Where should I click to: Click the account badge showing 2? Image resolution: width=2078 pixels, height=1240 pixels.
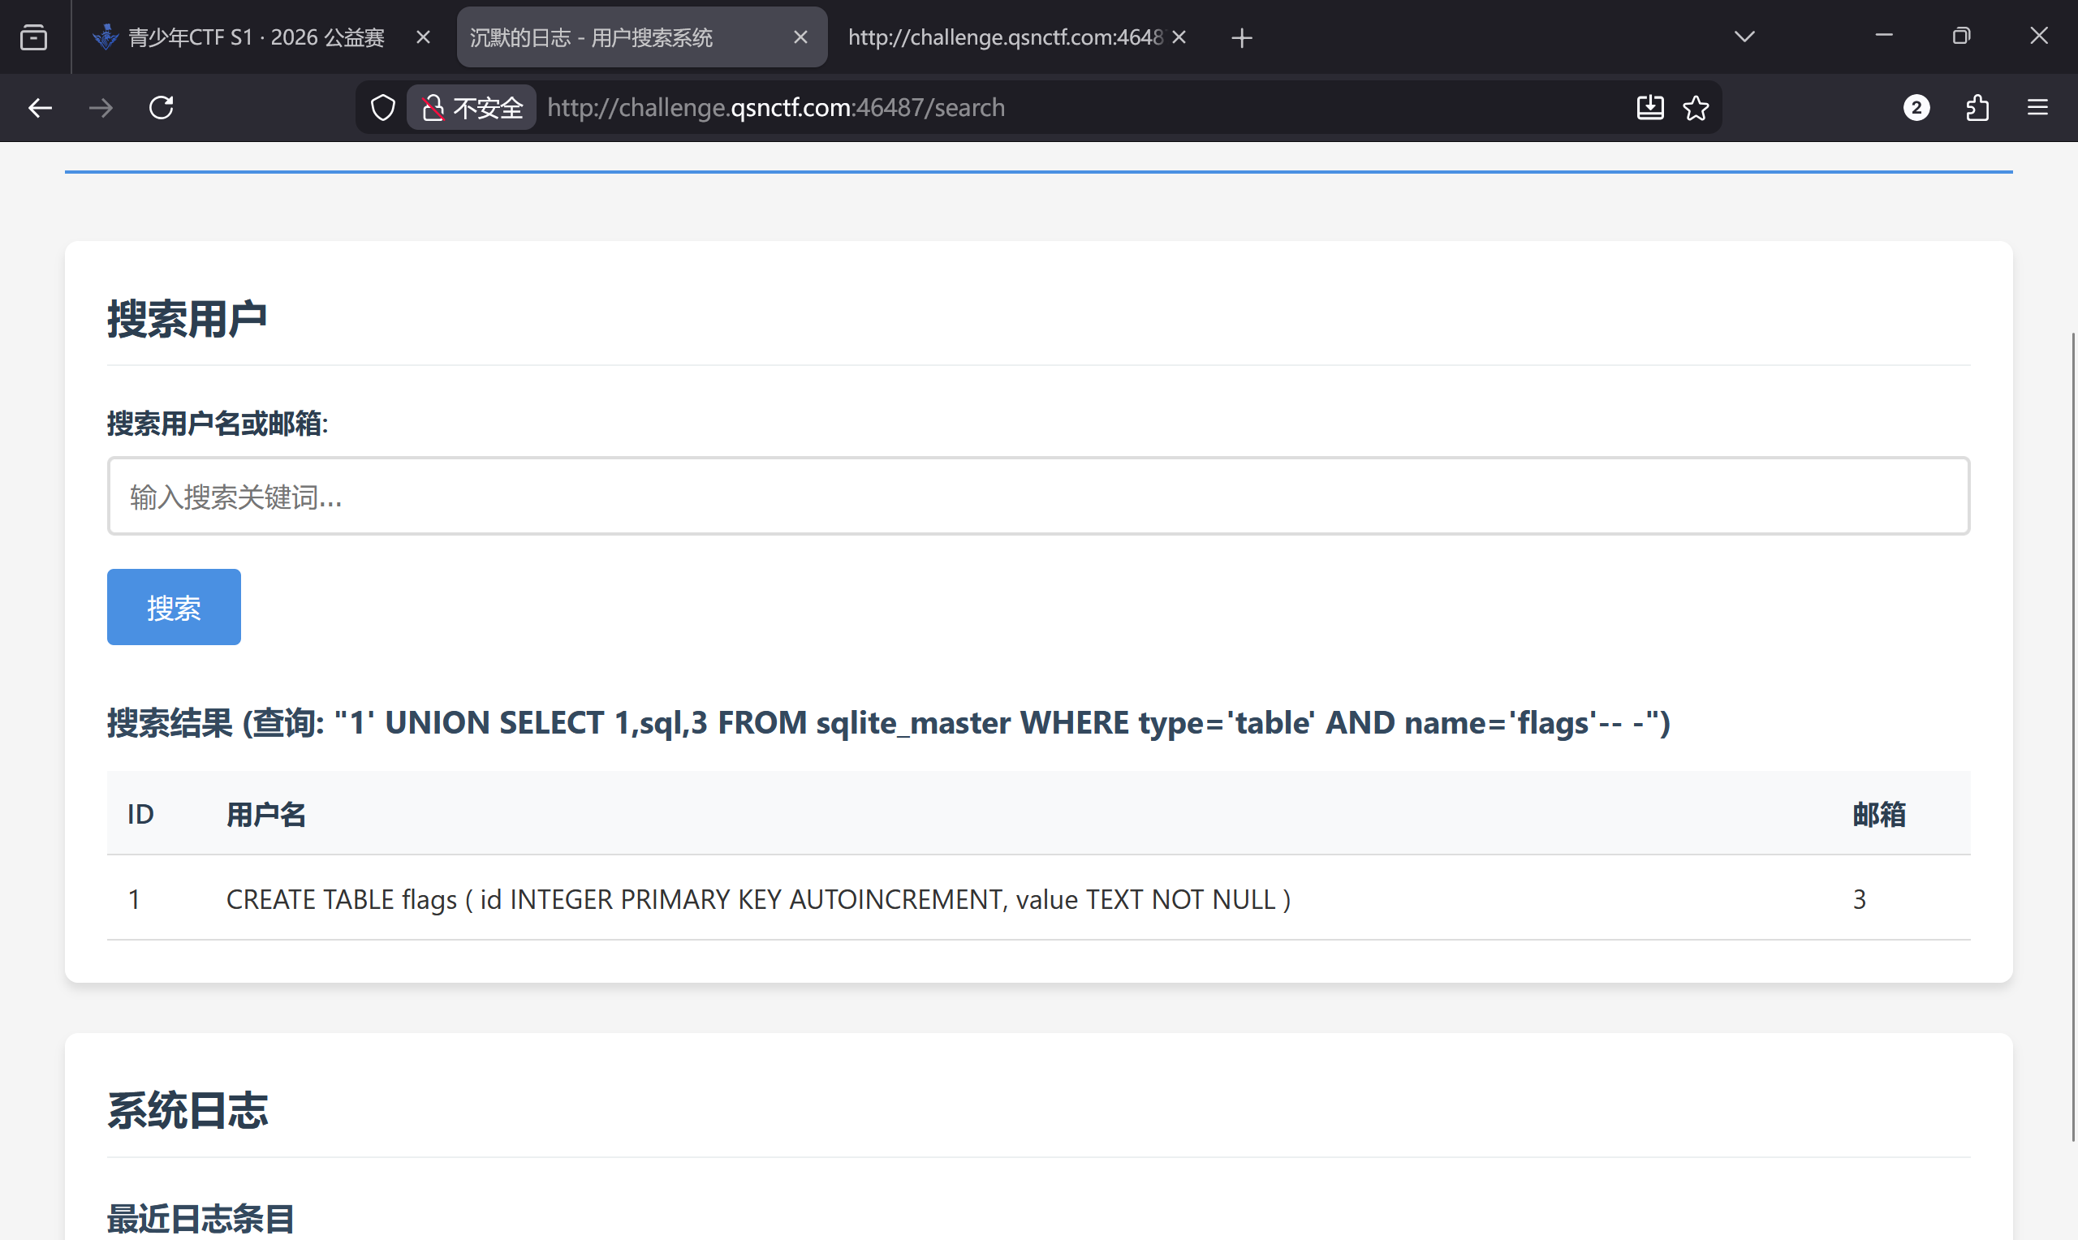point(1916,108)
